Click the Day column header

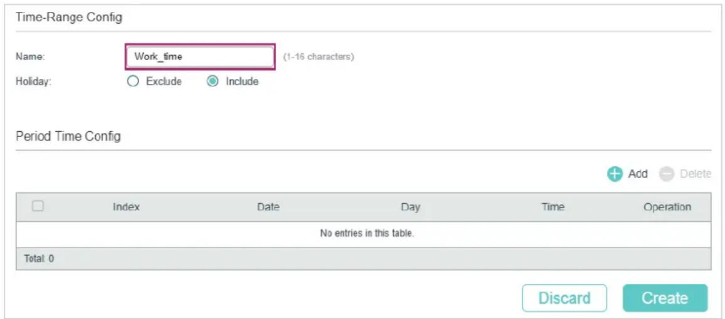tap(411, 207)
